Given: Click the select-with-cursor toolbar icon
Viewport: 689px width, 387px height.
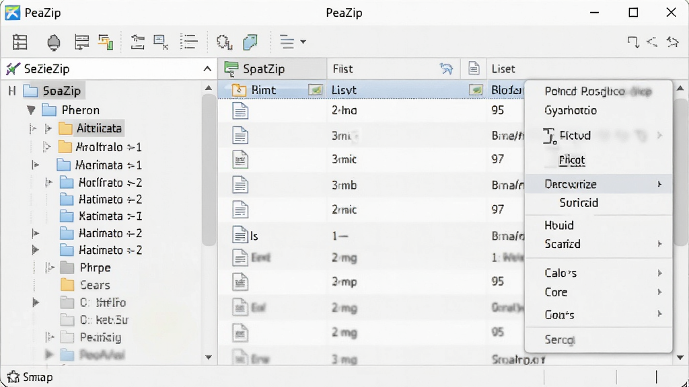Looking at the screenshot, I should tap(161, 42).
